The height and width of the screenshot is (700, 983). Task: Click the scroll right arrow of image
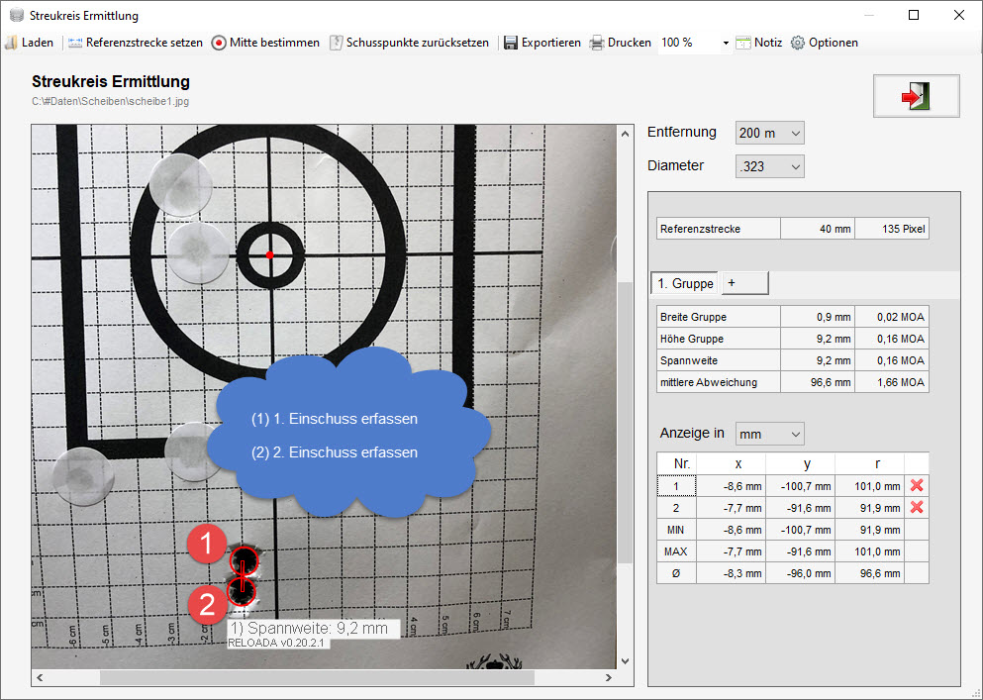(608, 678)
